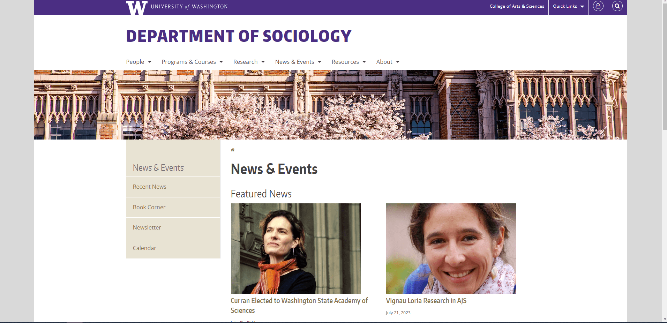Click the Vignau Loria portrait thumbnail
Viewport: 667px width, 323px height.
[451, 249]
